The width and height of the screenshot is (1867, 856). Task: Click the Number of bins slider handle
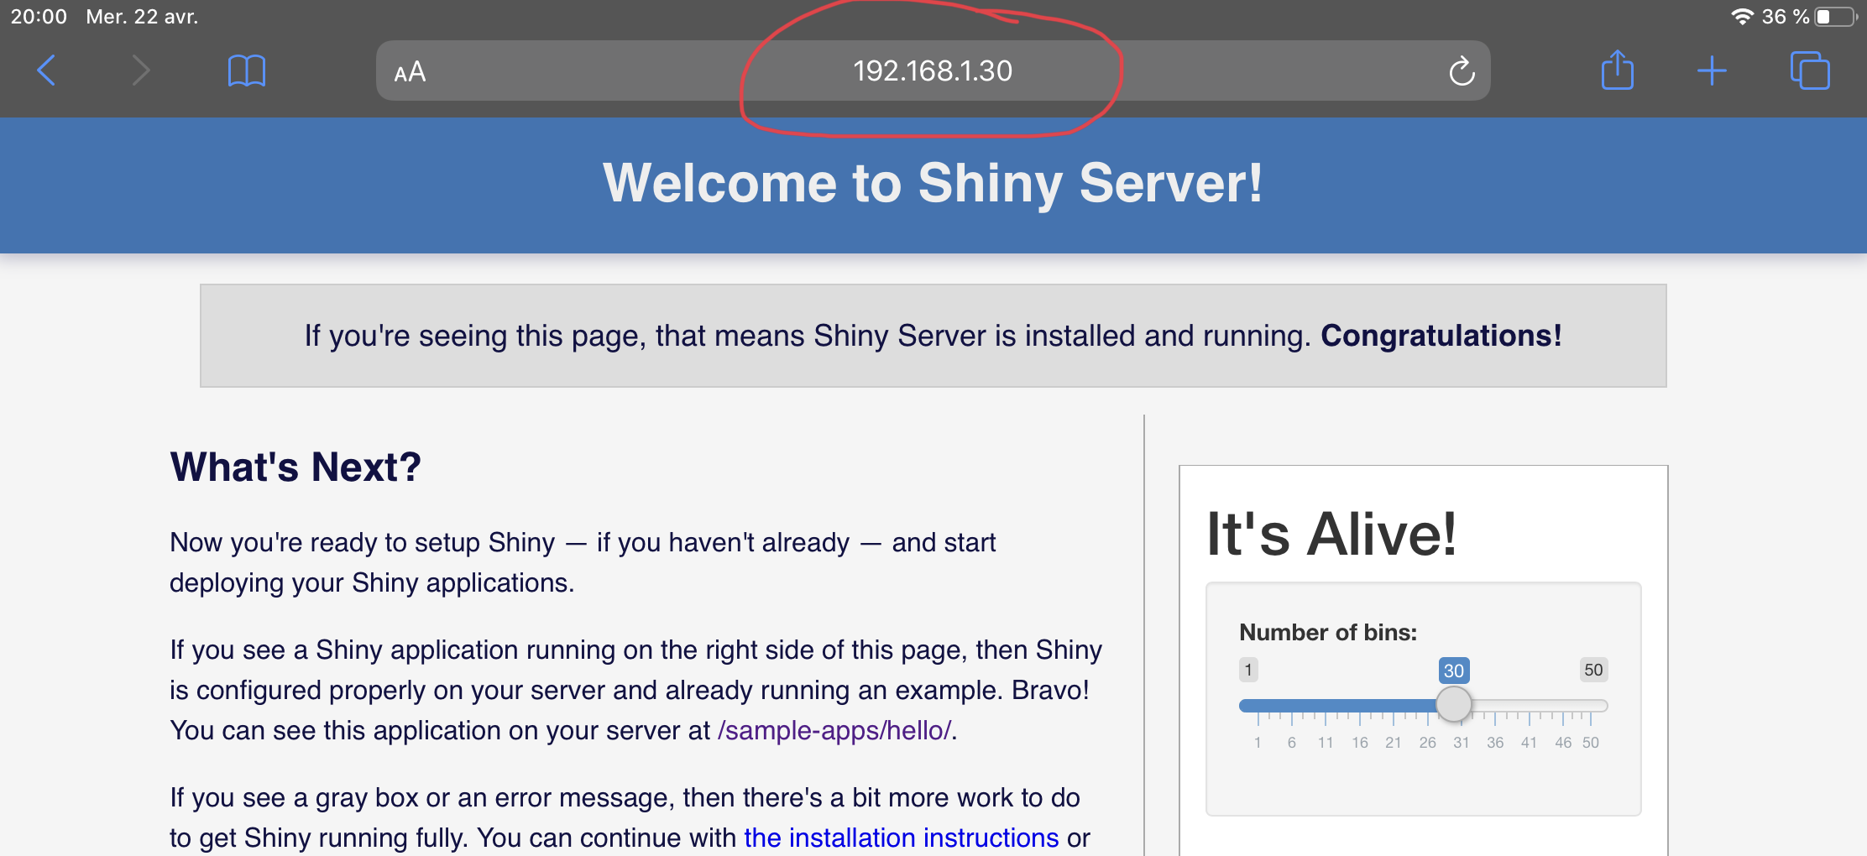(1453, 705)
